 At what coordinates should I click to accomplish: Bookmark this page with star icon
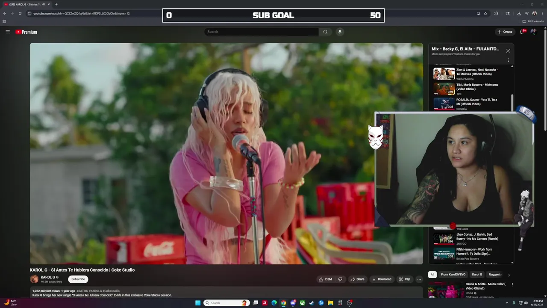(x=485, y=13)
